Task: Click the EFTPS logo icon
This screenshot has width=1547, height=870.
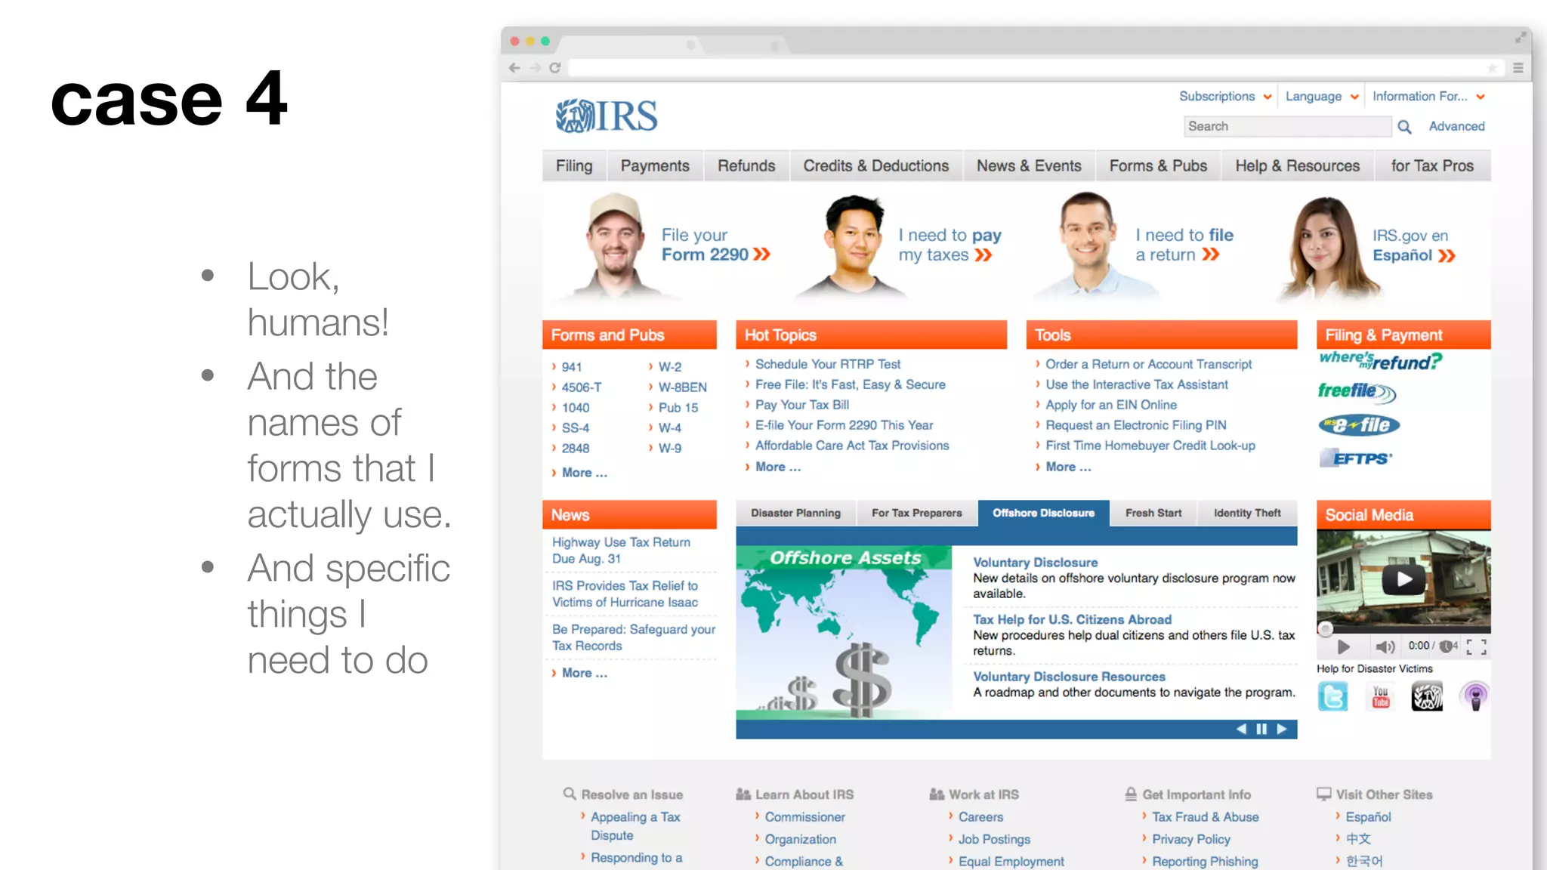Action: [1356, 458]
